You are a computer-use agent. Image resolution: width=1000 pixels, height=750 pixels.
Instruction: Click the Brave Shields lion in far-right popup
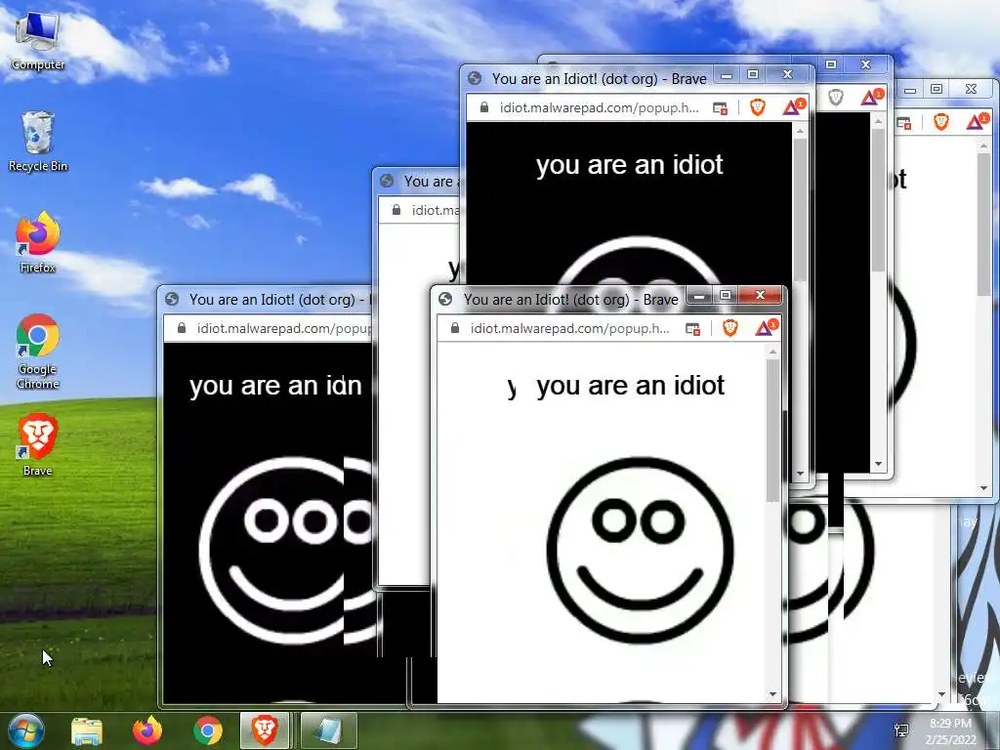[x=941, y=121]
